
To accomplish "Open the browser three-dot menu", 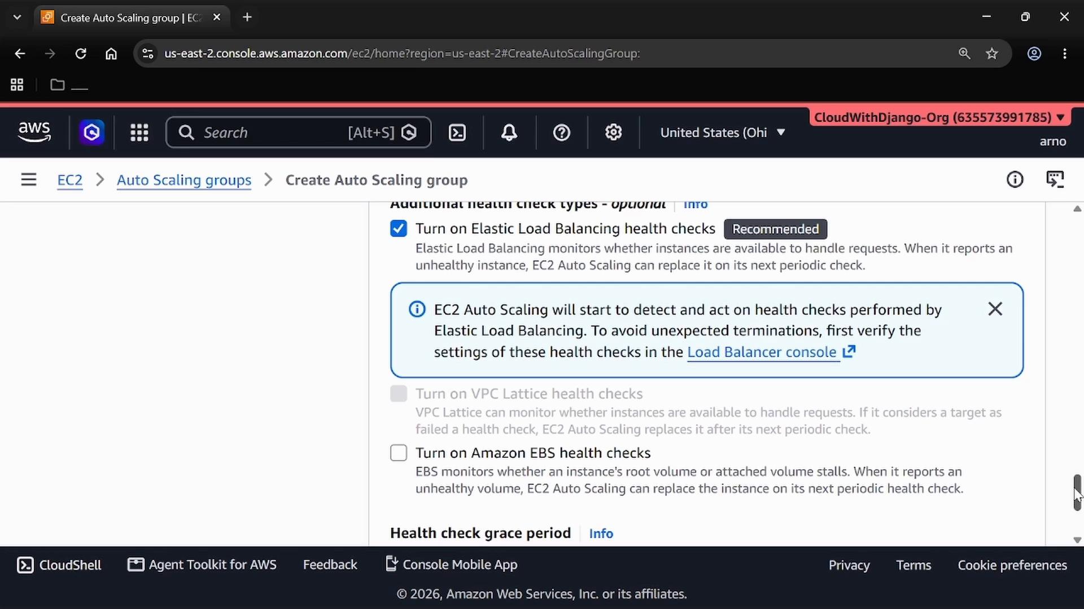I will [x=1065, y=54].
